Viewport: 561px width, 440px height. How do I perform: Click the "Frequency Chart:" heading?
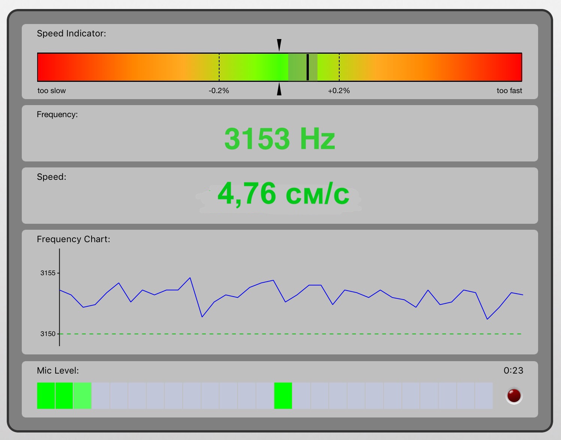74,239
